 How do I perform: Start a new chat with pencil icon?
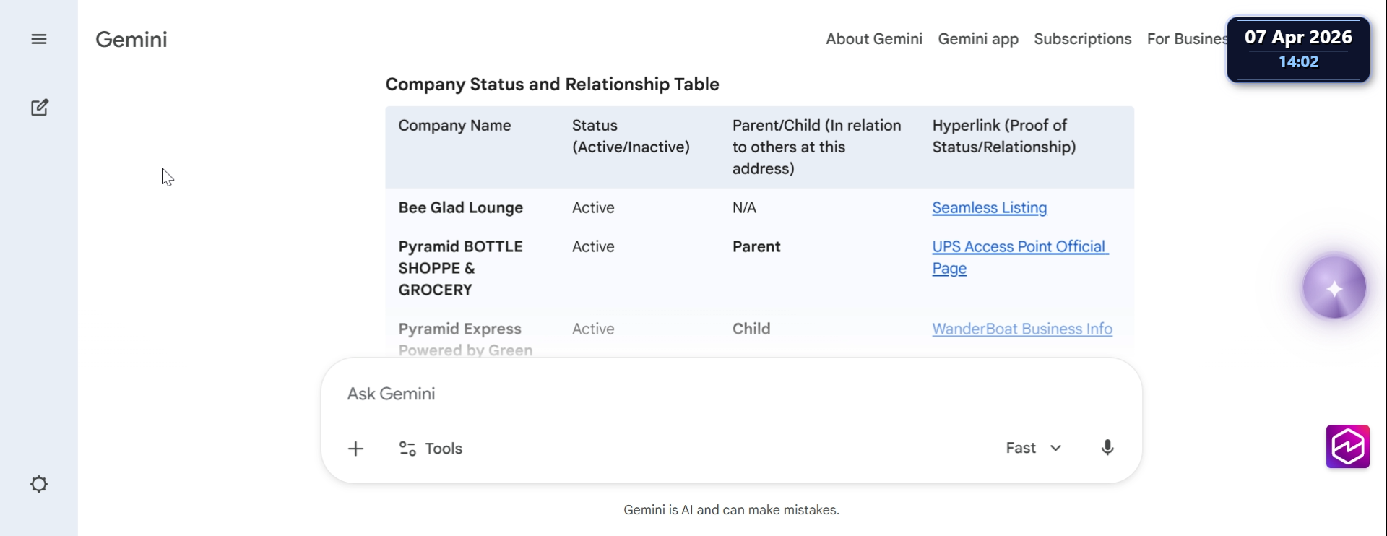pos(40,108)
